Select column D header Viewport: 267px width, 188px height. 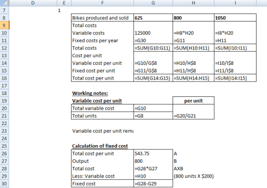[x=33, y=3]
